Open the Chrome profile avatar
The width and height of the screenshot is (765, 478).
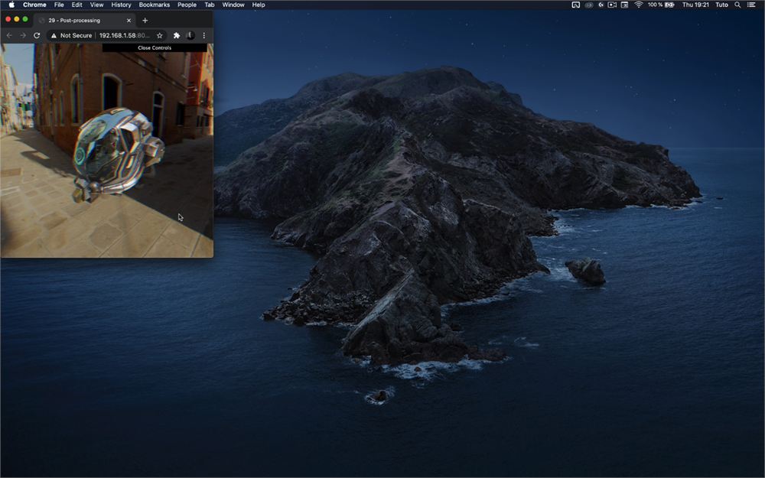[x=190, y=36]
